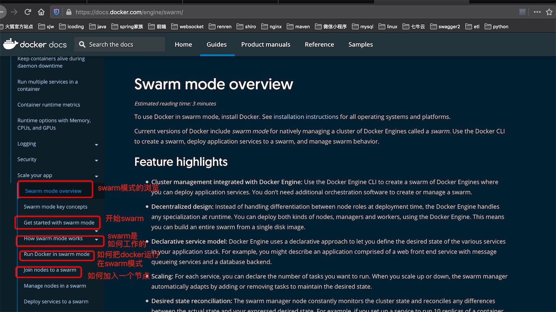Open the Product manuals tab
This screenshot has width=556, height=312.
pos(266,44)
